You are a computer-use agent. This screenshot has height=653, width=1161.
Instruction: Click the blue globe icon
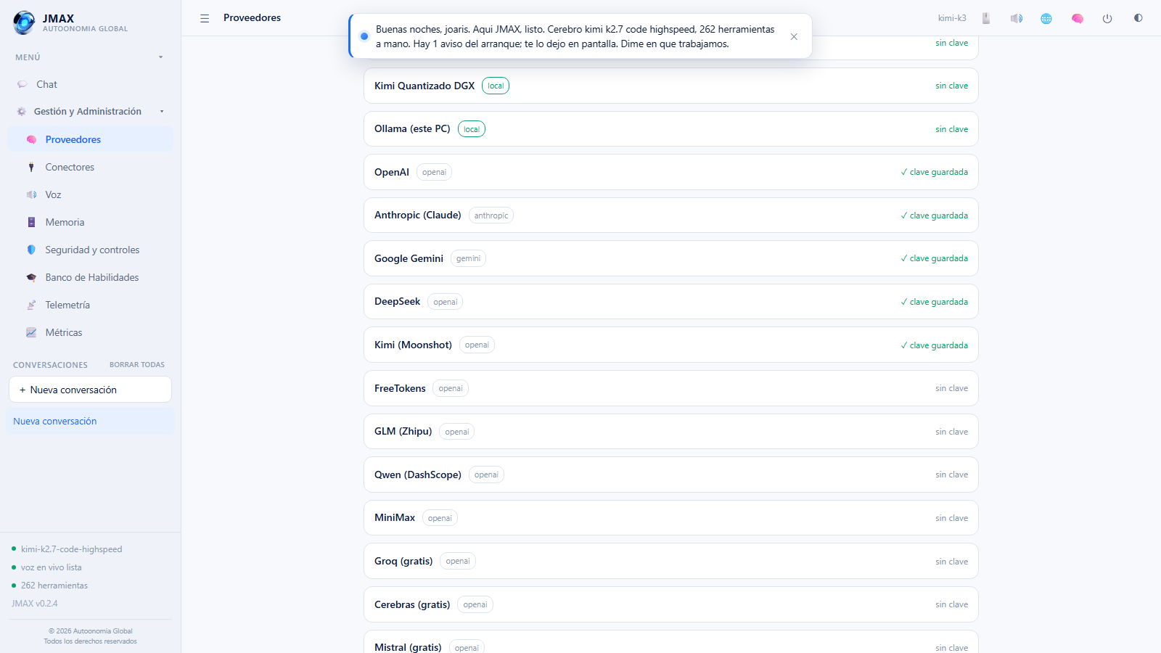tap(1046, 18)
